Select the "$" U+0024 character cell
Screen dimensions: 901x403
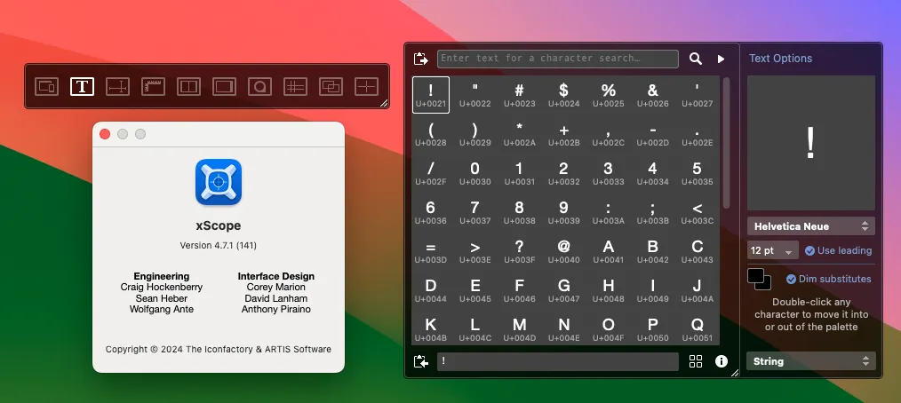pyautogui.click(x=563, y=95)
